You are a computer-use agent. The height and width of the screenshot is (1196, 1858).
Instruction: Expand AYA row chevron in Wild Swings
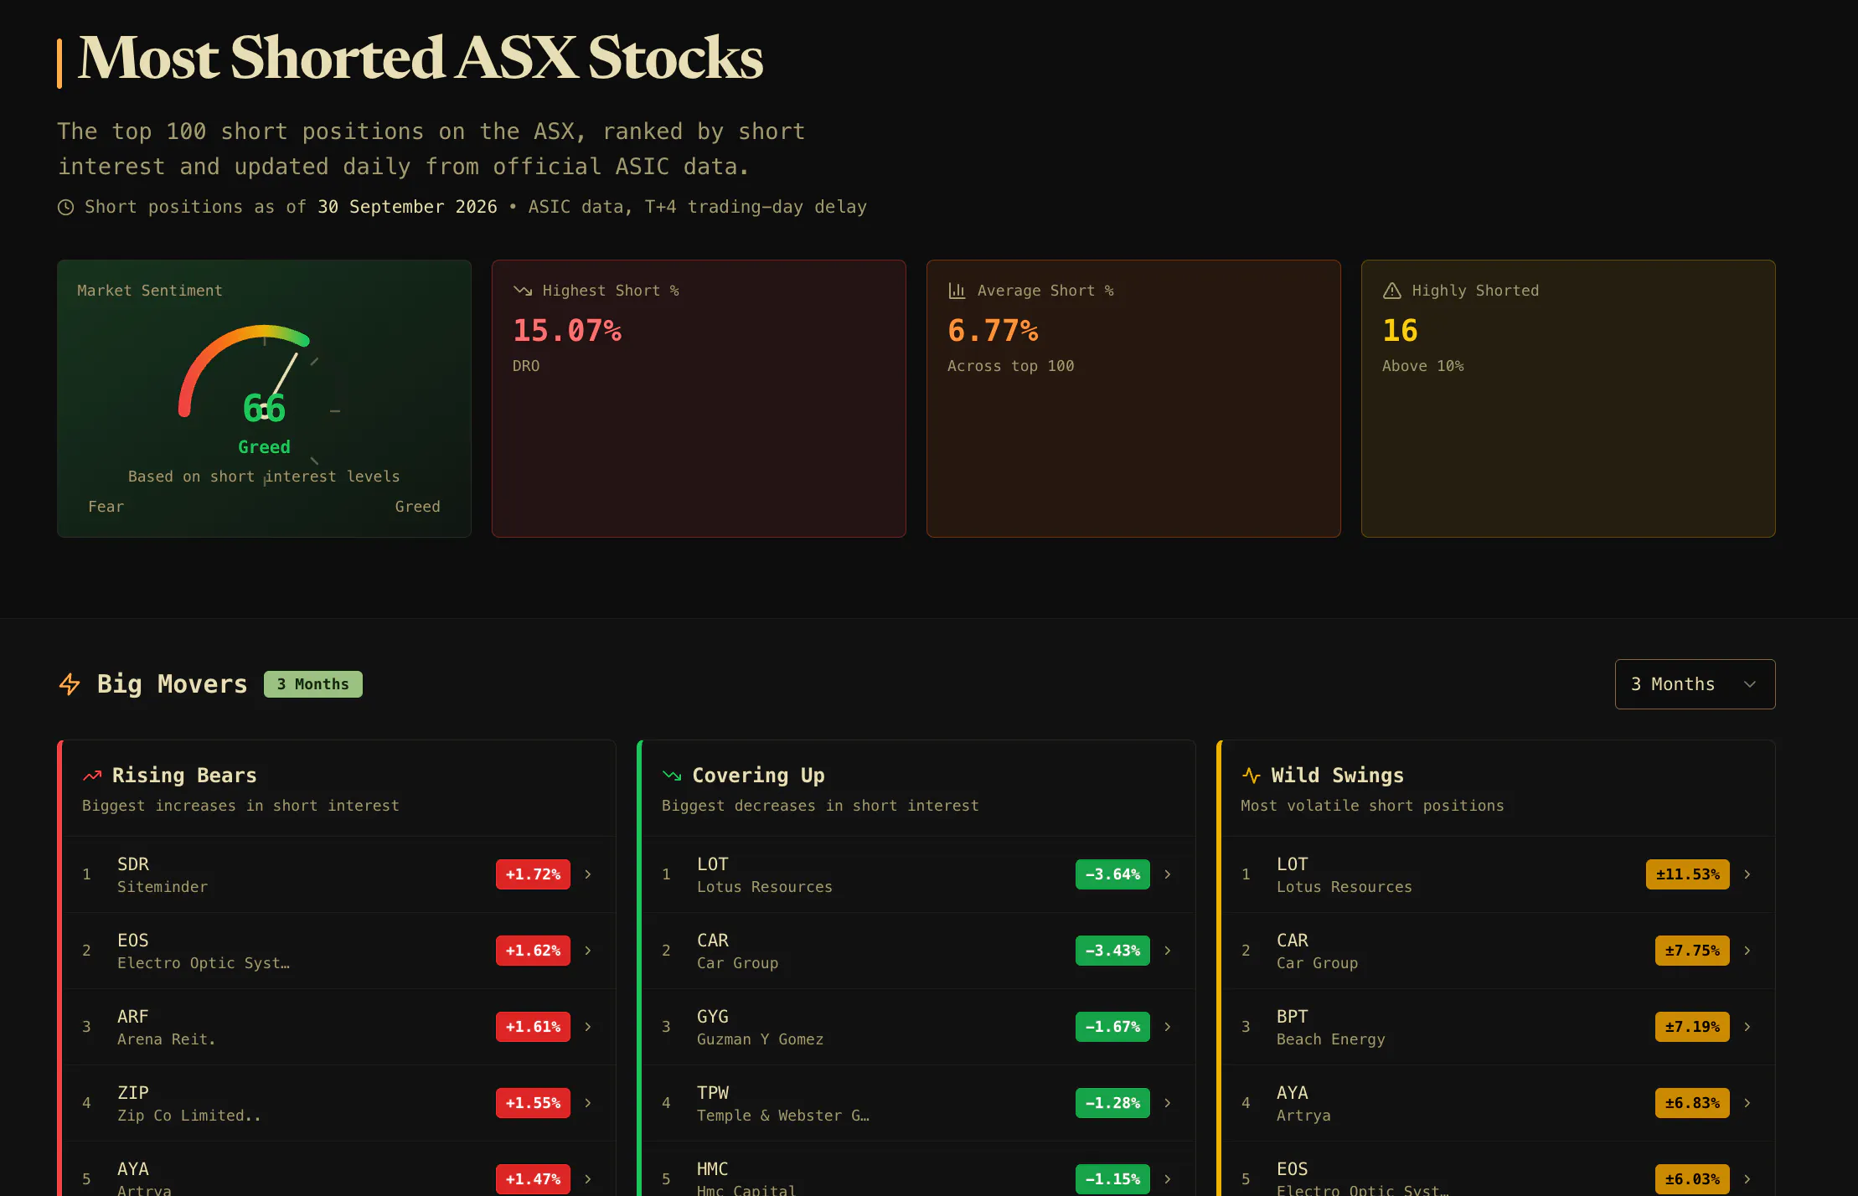point(1747,1103)
